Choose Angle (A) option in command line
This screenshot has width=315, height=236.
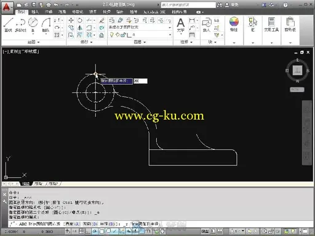pos(73,224)
